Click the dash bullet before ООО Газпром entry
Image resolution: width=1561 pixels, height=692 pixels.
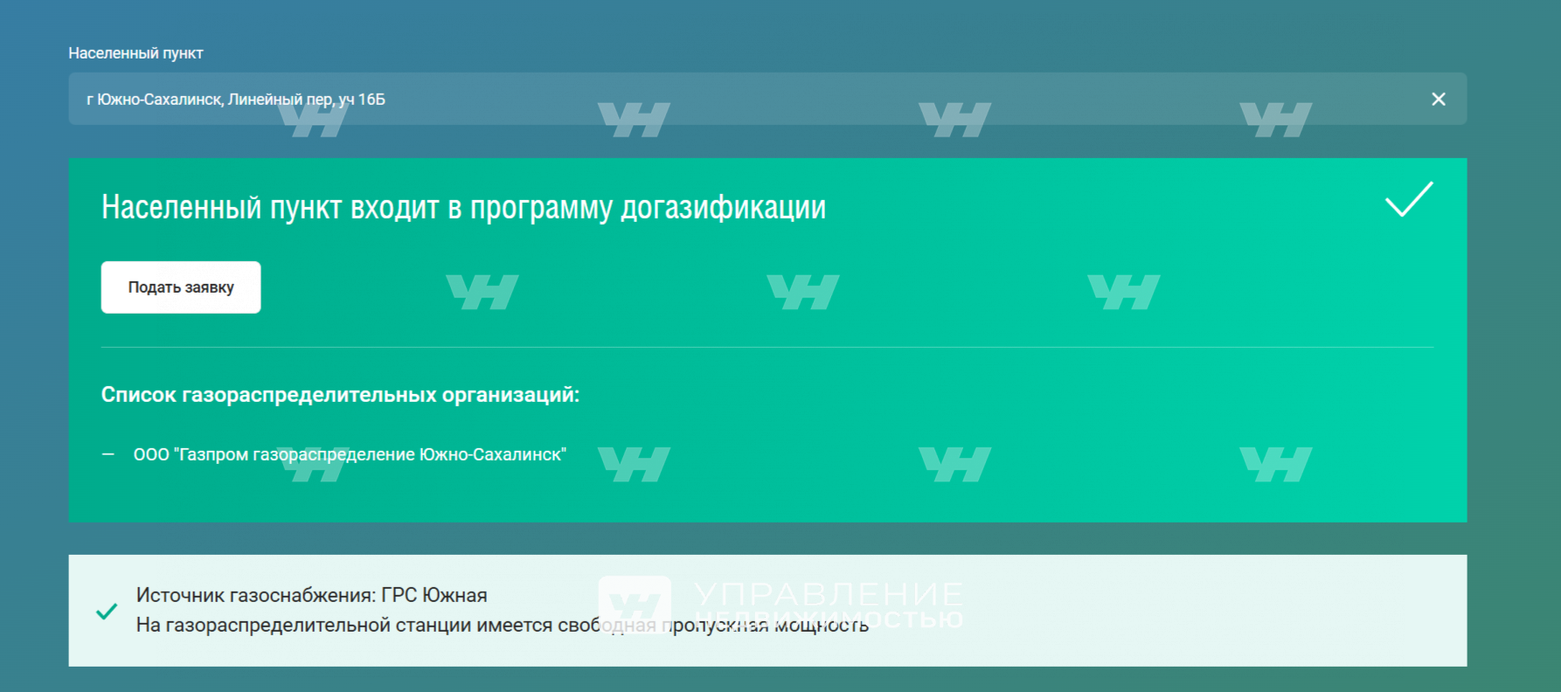[108, 454]
